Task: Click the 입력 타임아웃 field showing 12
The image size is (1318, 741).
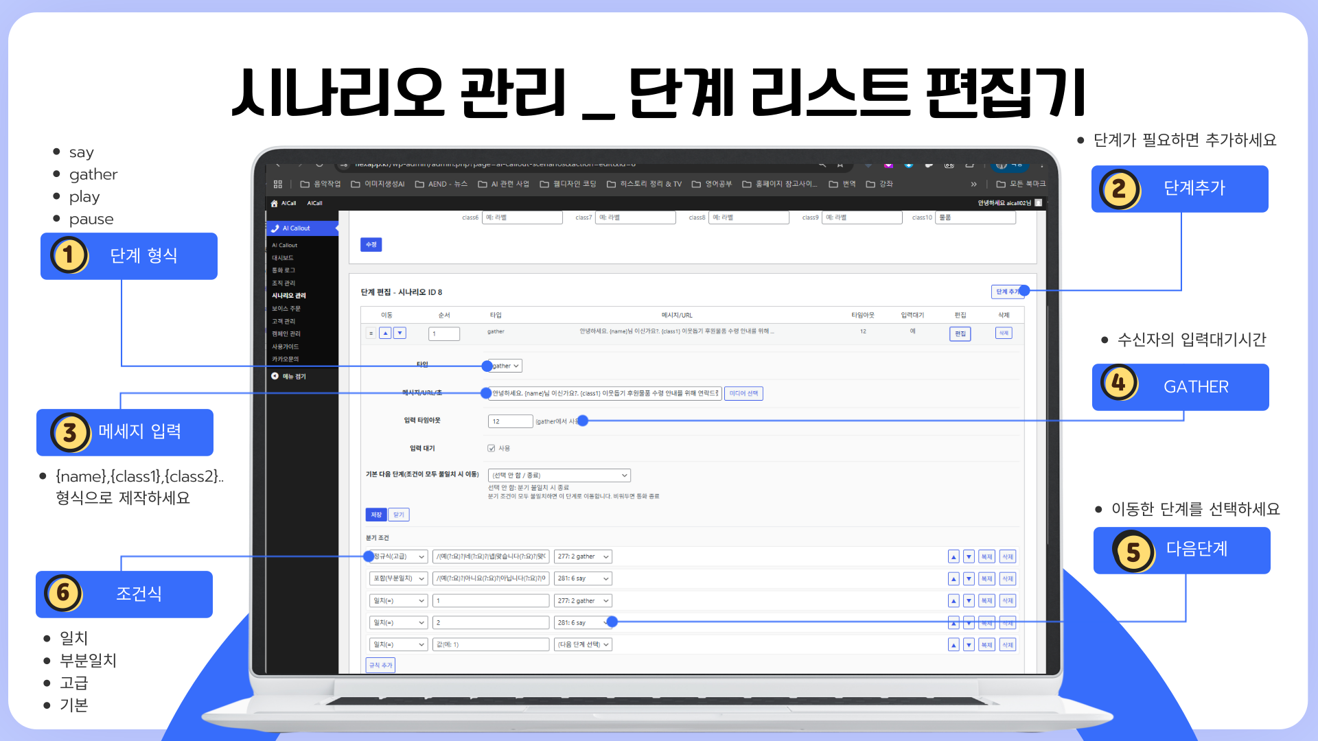Action: point(509,421)
